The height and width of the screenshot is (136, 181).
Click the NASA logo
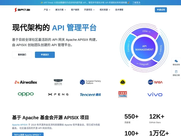(x=155, y=82)
